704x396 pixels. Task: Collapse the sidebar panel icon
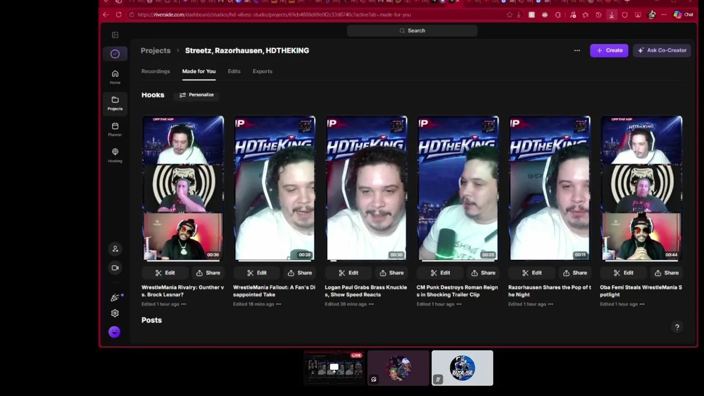click(115, 35)
